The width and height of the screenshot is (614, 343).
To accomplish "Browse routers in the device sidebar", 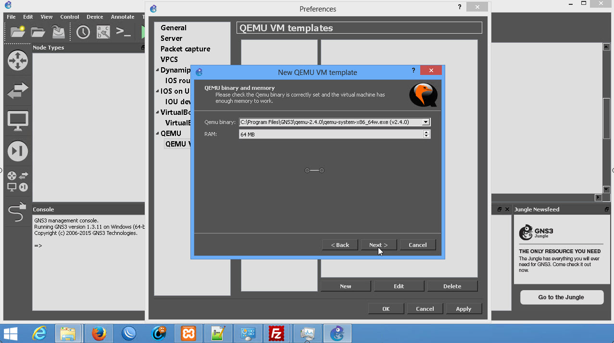I will (18, 61).
